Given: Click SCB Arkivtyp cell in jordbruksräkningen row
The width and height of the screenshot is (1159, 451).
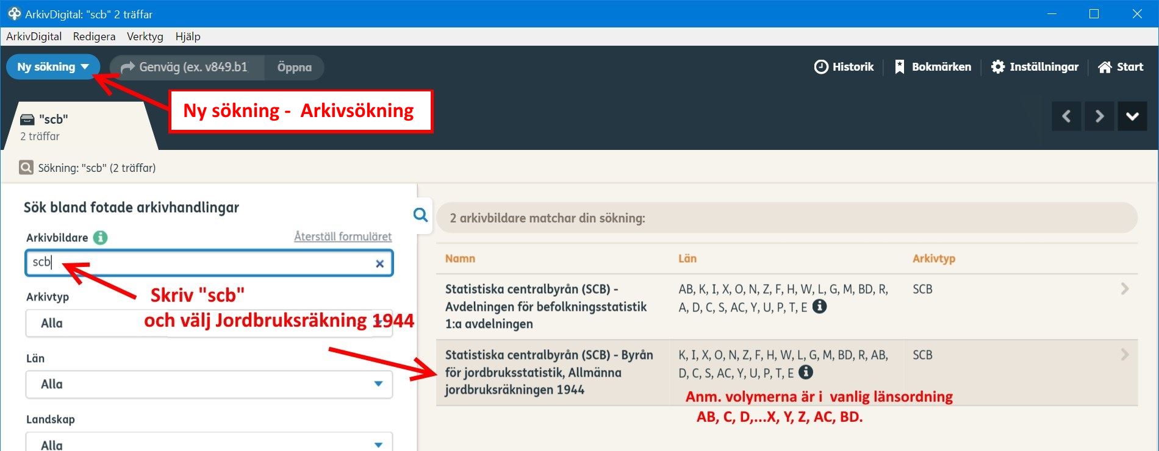Looking at the screenshot, I should click(922, 355).
